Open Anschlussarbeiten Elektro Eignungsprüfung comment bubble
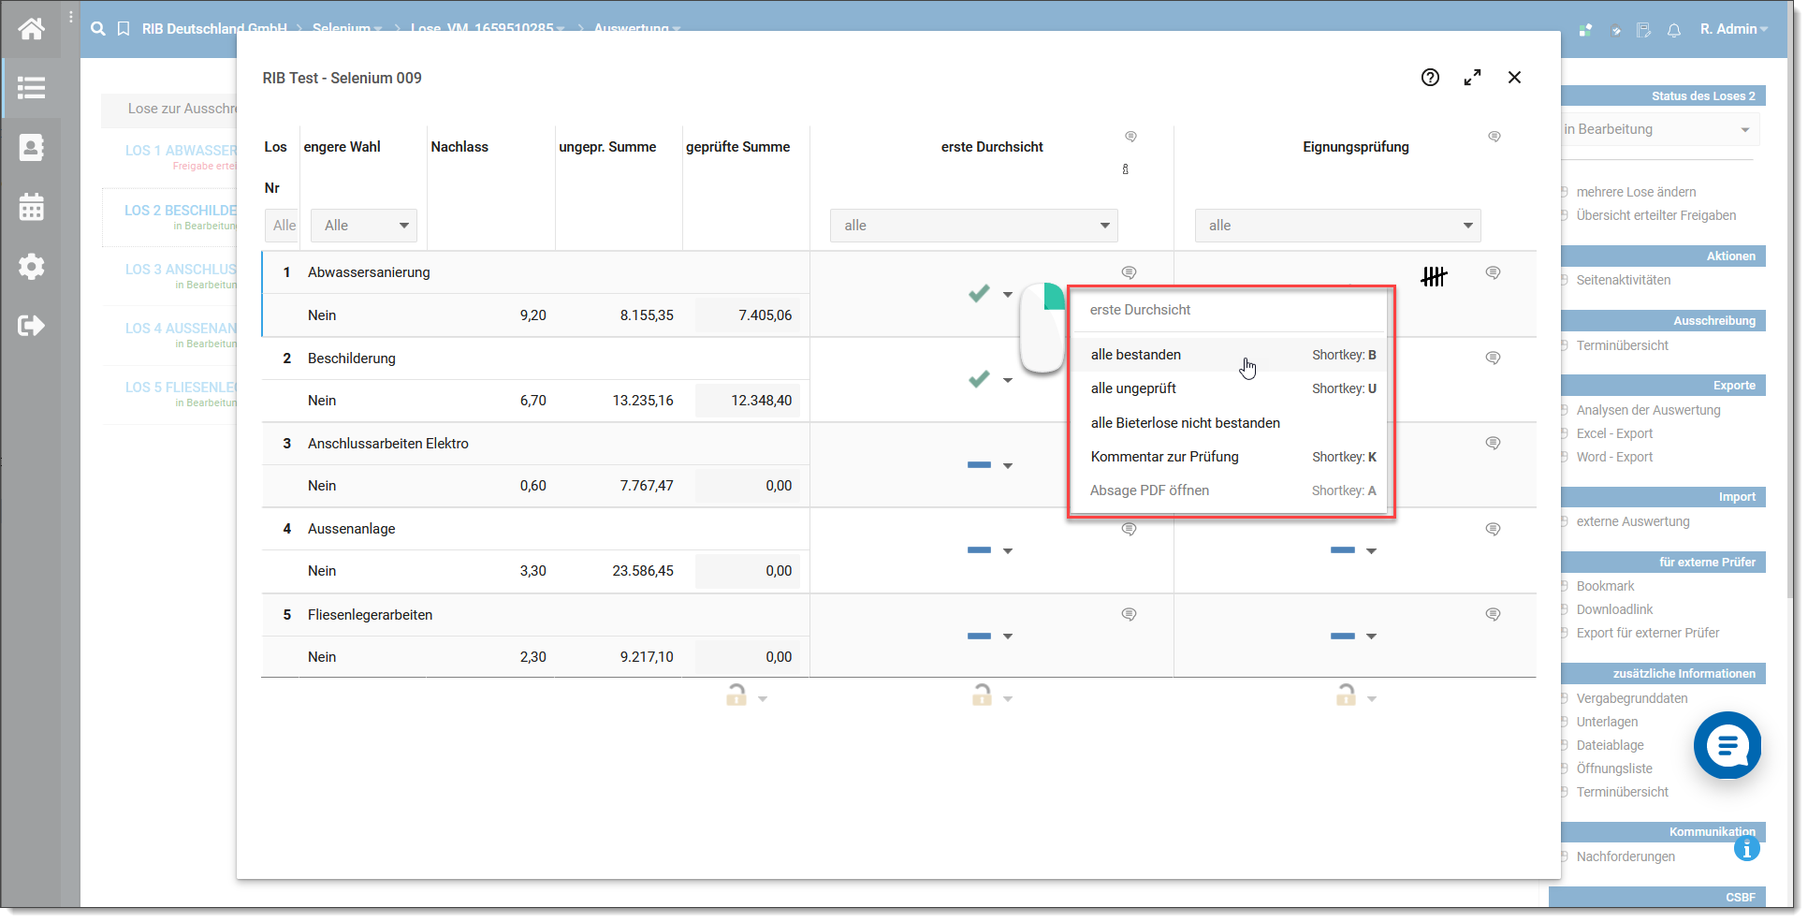Screen dimensions: 1808x922 point(1493,443)
